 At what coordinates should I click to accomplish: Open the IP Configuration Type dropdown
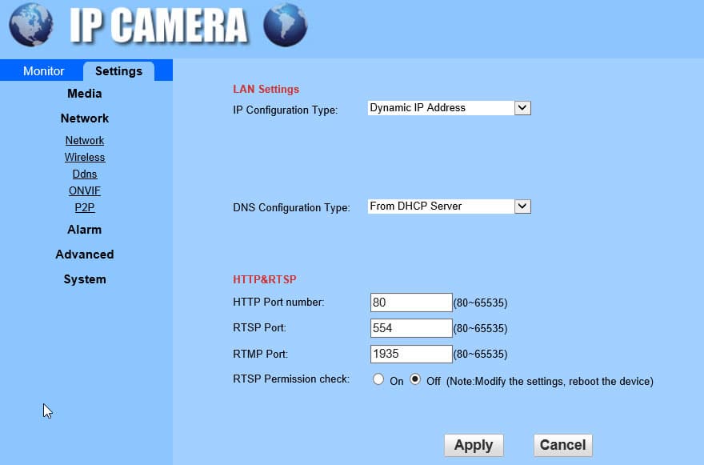pyautogui.click(x=449, y=108)
